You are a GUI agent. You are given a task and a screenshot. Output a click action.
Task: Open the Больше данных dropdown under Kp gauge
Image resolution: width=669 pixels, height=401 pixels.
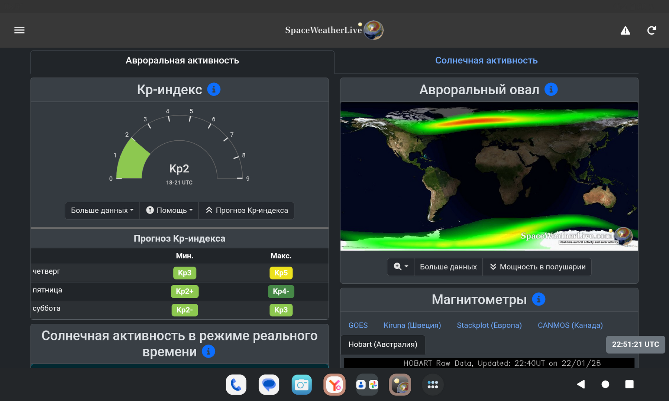click(102, 211)
